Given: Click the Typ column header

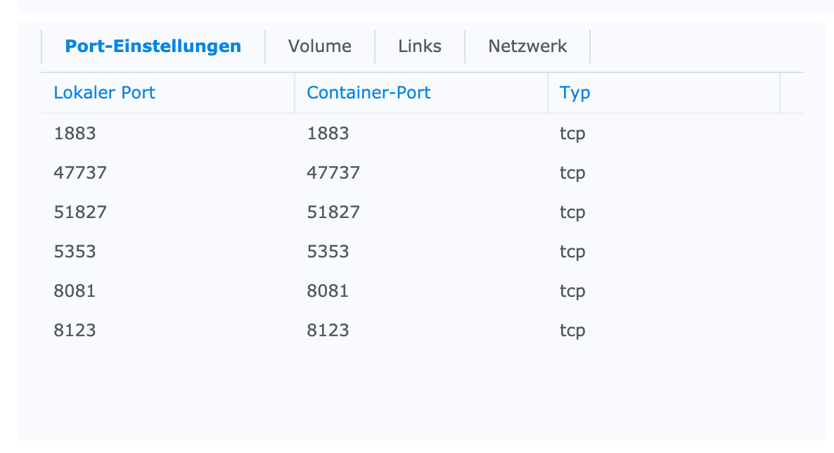Looking at the screenshot, I should click(x=575, y=93).
